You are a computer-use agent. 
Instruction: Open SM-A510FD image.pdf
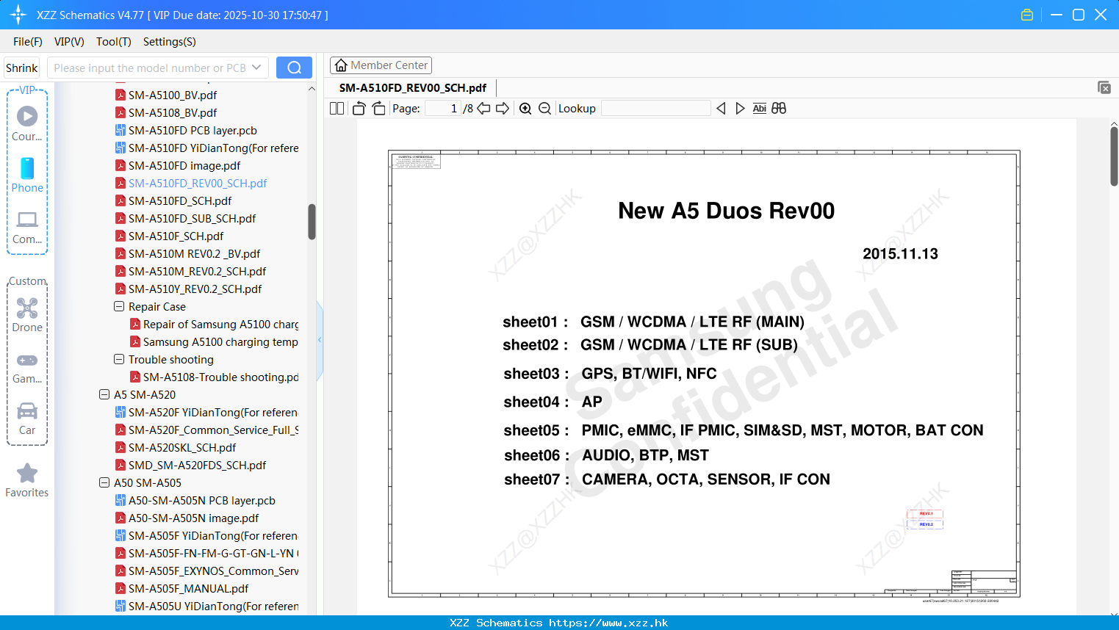[184, 165]
